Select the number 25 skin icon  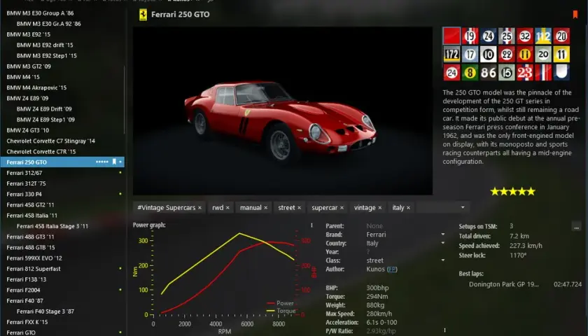507,36
